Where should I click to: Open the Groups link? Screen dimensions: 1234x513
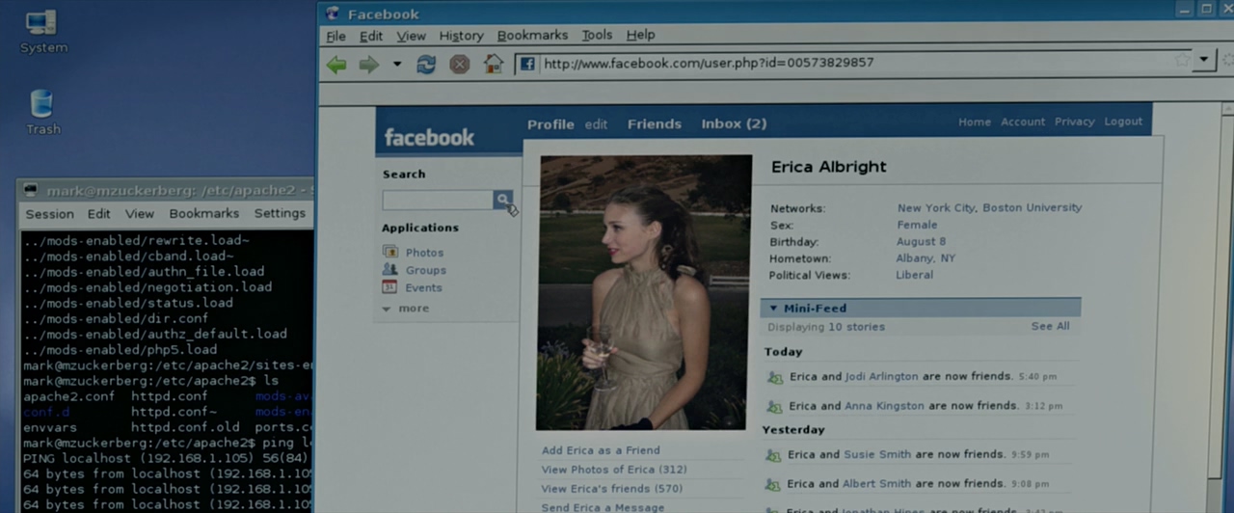(x=425, y=271)
